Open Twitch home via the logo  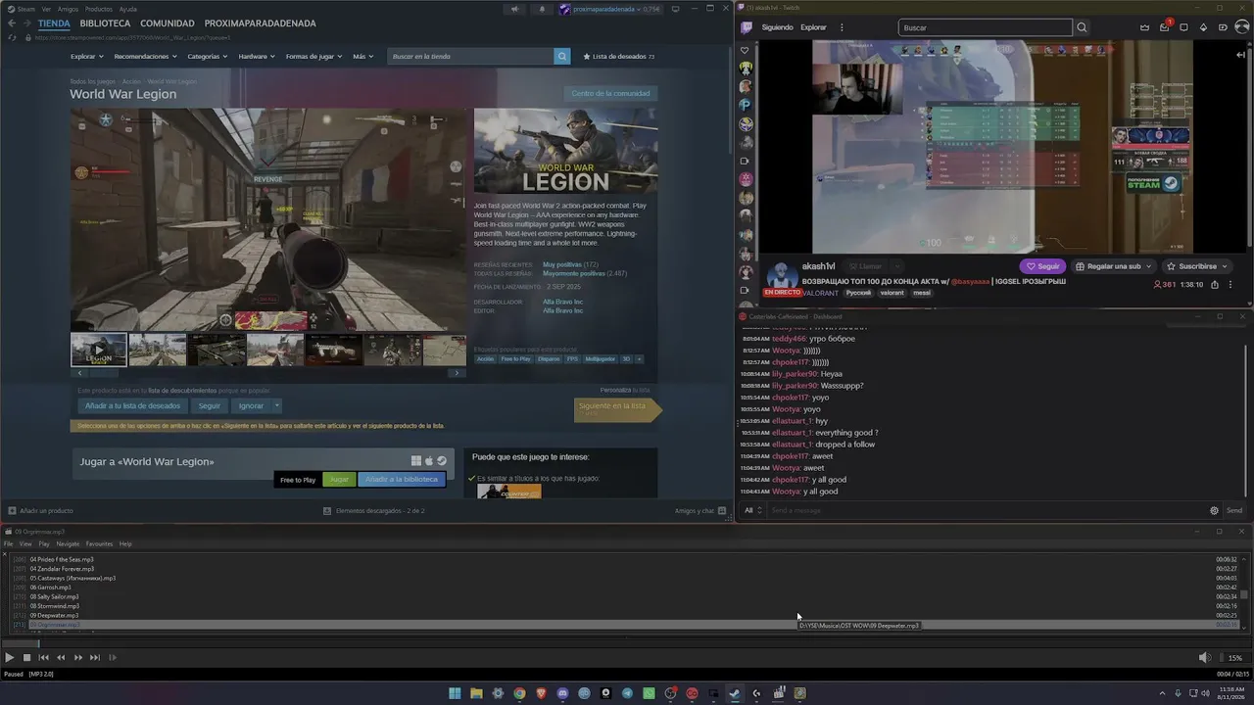pos(746,27)
